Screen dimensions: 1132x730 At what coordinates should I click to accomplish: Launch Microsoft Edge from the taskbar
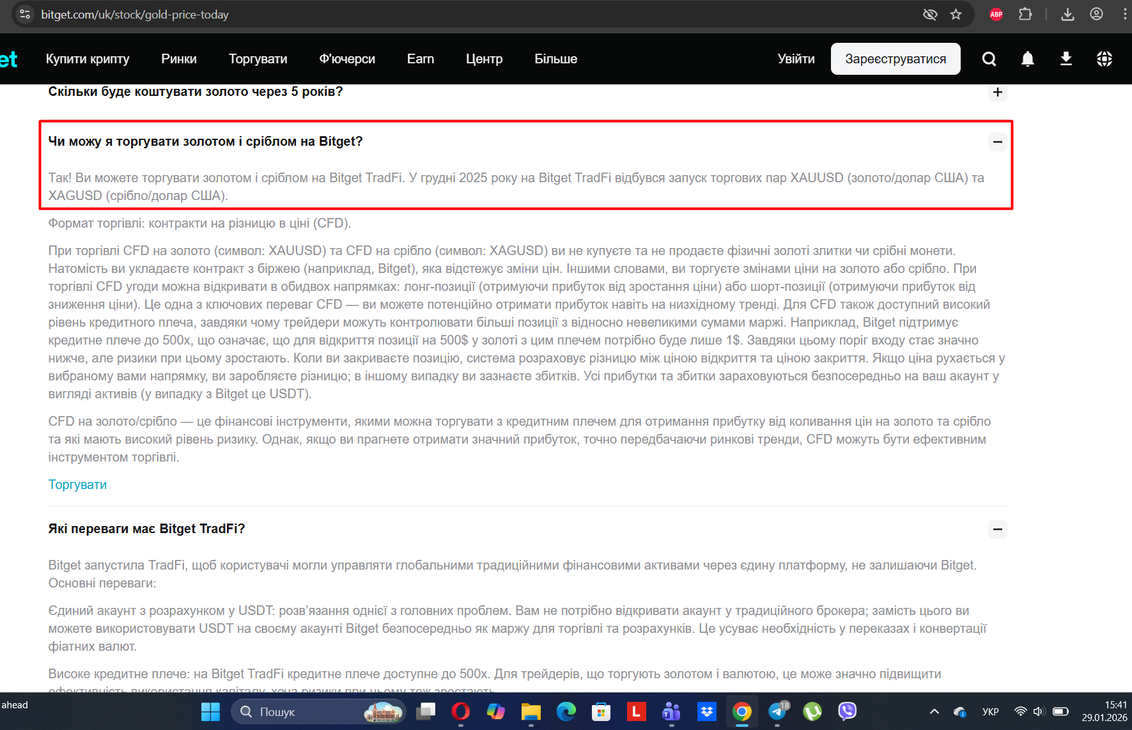point(566,711)
